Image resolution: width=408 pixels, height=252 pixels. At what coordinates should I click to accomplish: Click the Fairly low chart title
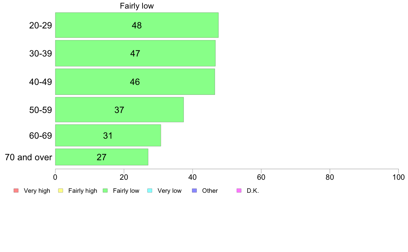[137, 6]
